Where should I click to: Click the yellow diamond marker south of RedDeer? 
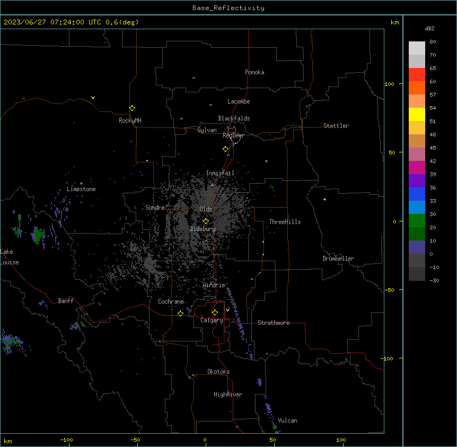(226, 149)
